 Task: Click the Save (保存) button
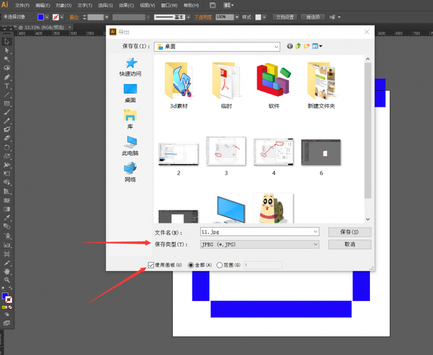[349, 232]
